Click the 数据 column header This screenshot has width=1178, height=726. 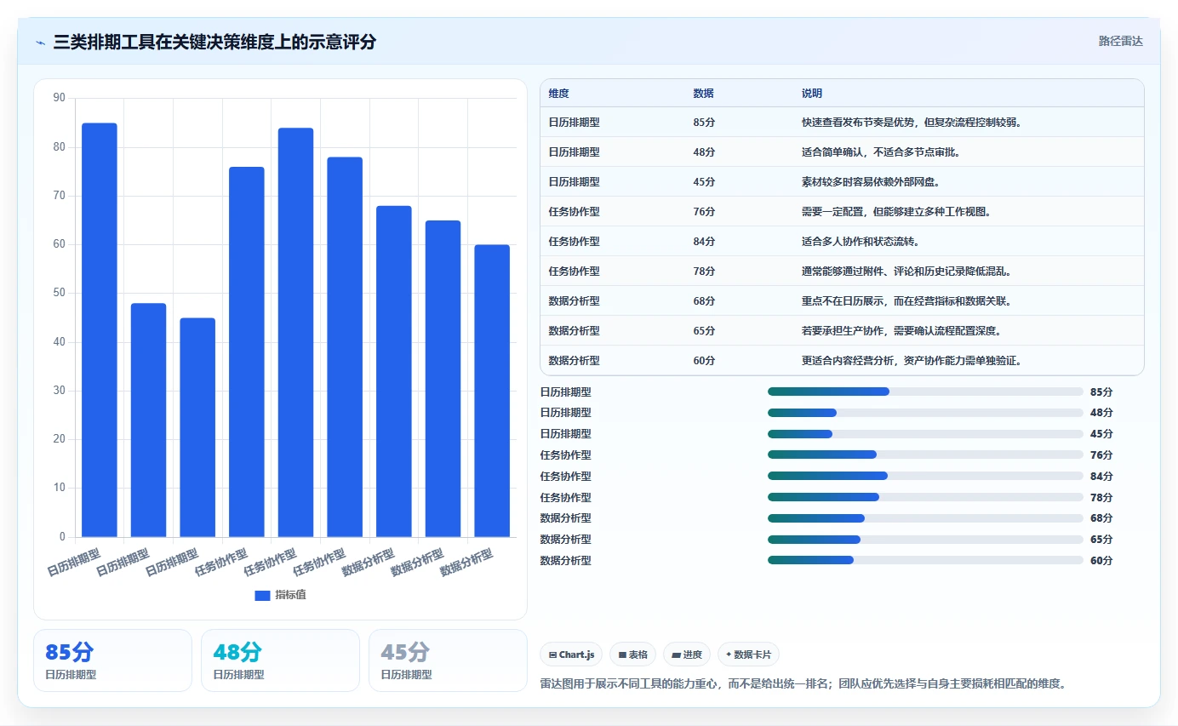pos(703,93)
